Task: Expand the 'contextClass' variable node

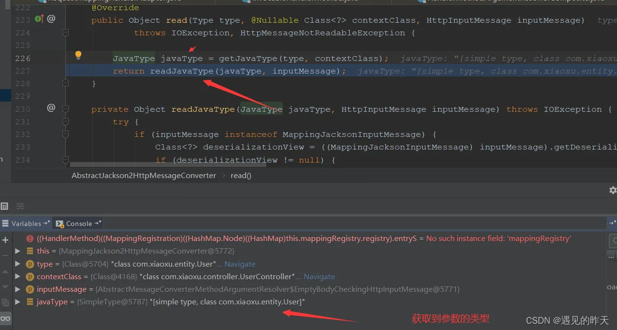Action: pyautogui.click(x=18, y=277)
